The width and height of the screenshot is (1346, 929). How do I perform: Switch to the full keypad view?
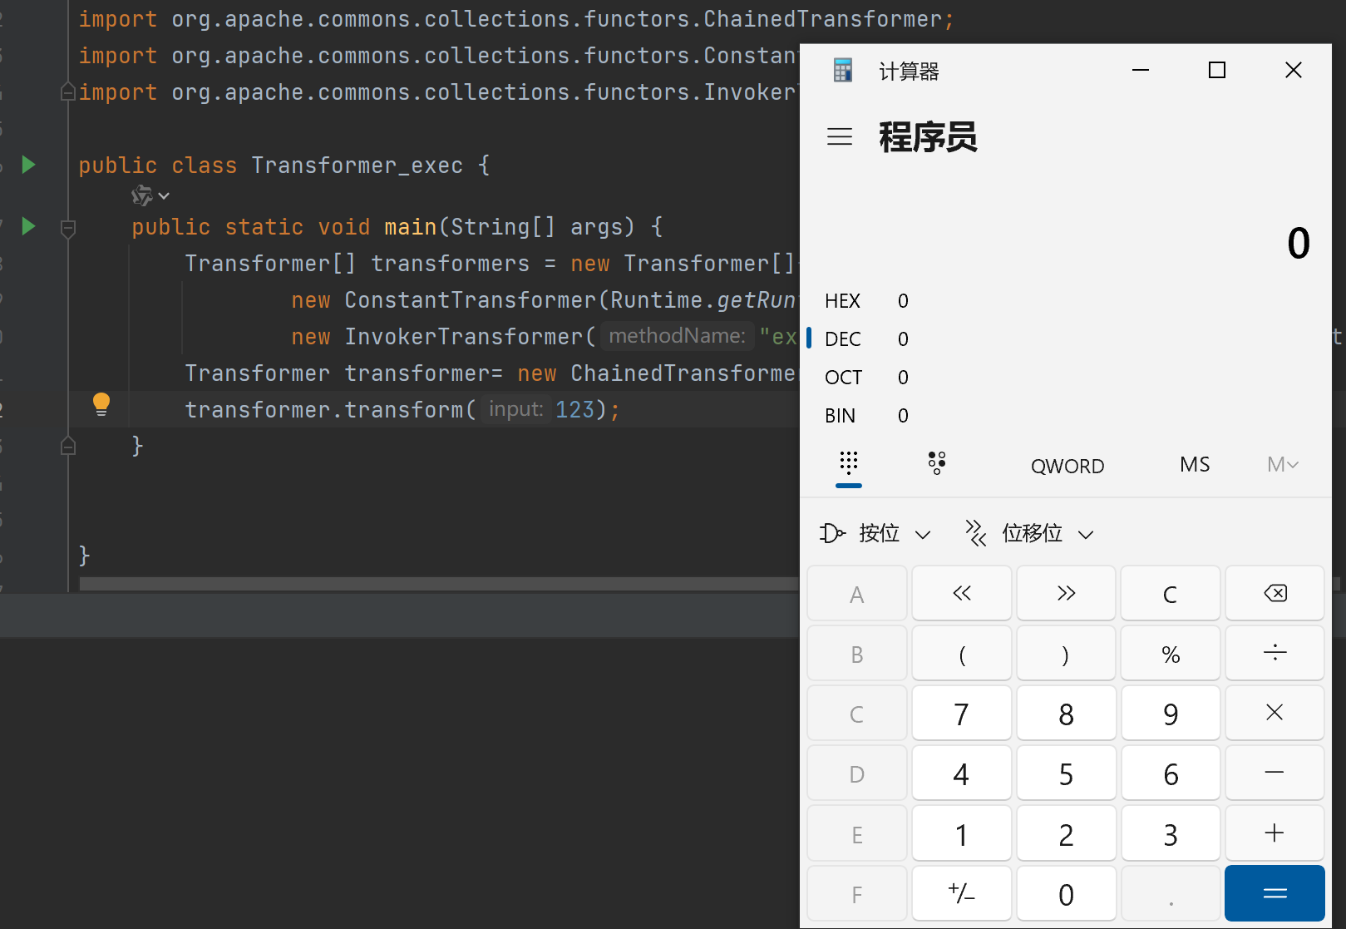pos(849,463)
